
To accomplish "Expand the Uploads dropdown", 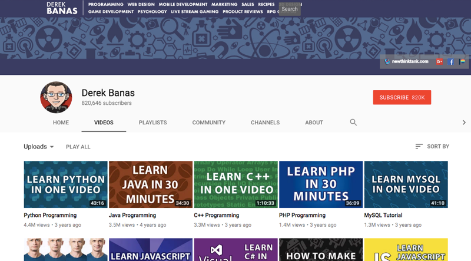I will (x=39, y=147).
